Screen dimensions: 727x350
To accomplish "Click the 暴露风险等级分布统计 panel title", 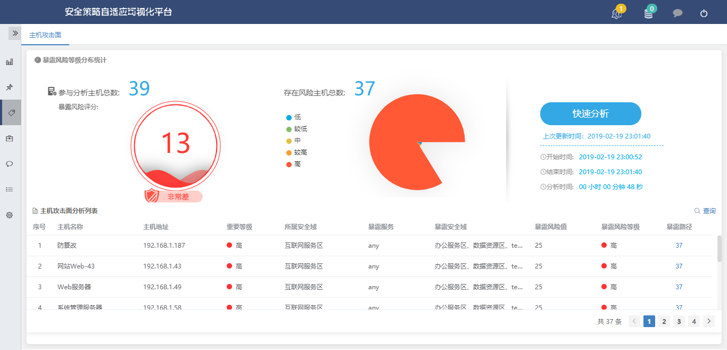I will 75,60.
